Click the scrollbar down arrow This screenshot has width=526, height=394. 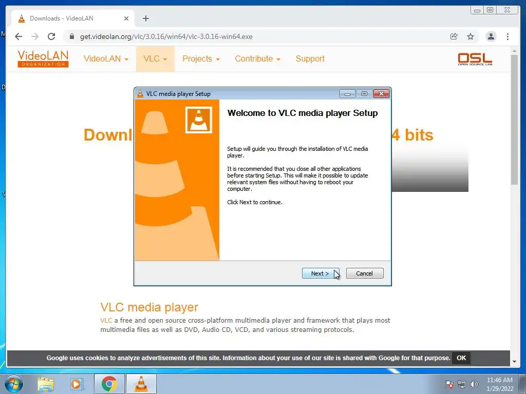pos(514,362)
